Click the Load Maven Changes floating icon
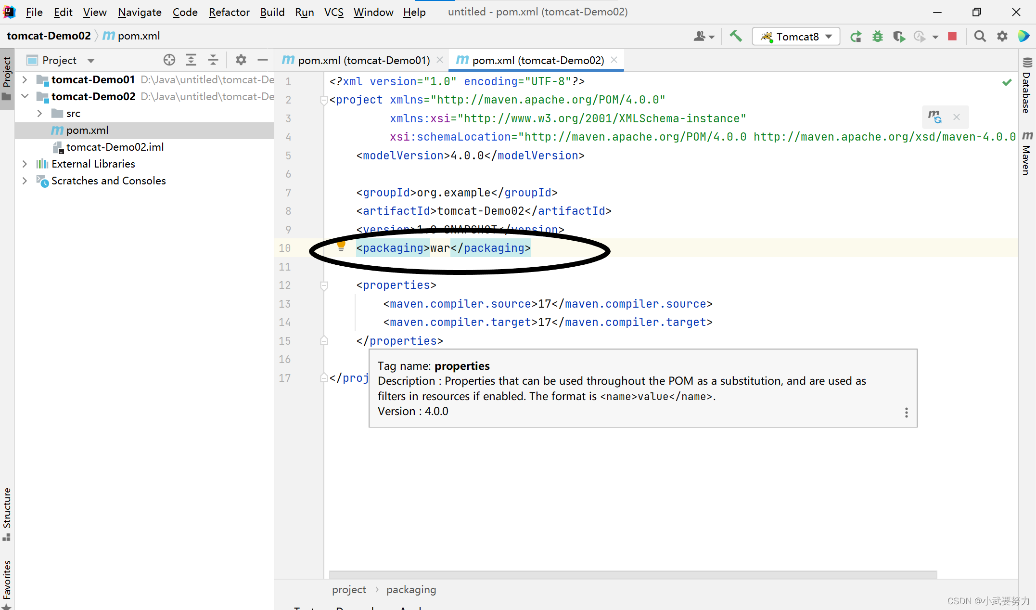 pos(934,117)
